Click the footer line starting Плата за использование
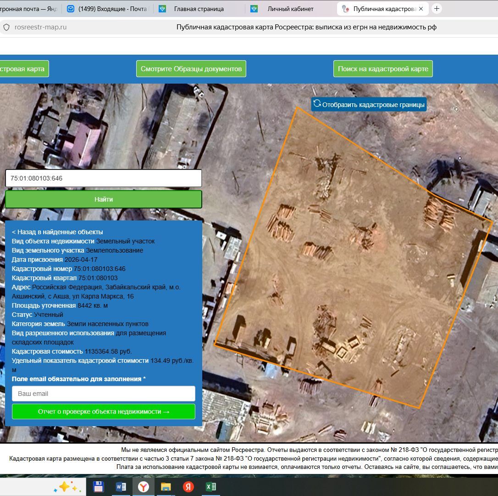This screenshot has height=496, width=498. tap(307, 467)
